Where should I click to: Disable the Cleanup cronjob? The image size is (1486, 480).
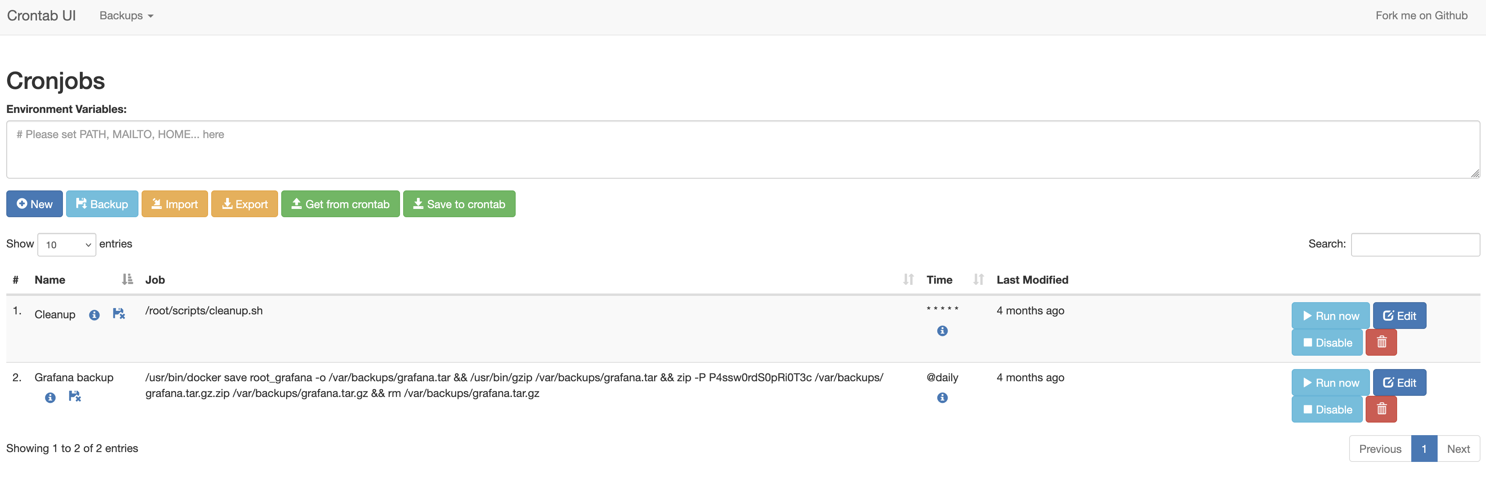[x=1327, y=343]
